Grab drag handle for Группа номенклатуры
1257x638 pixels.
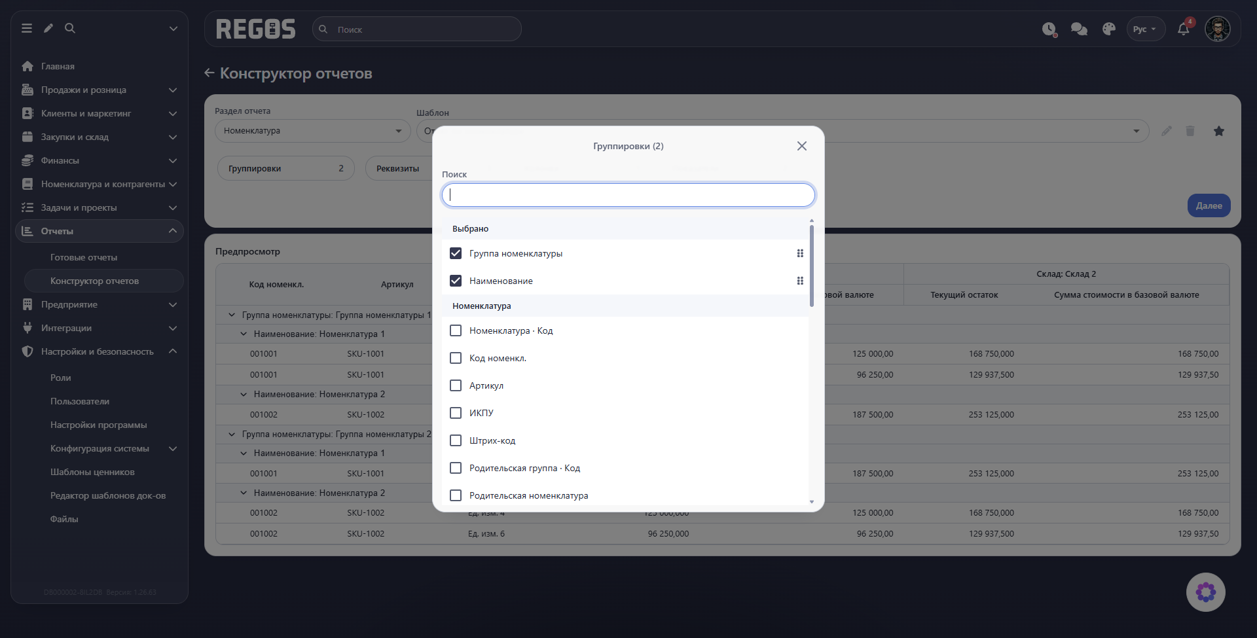tap(800, 253)
